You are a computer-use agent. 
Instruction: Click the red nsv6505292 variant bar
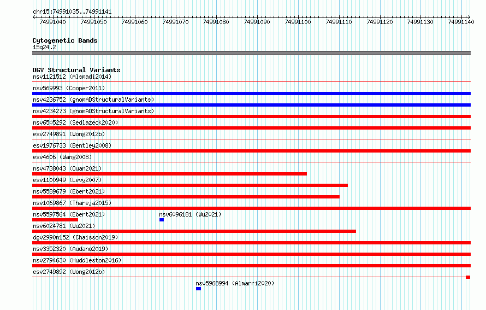coord(251,128)
